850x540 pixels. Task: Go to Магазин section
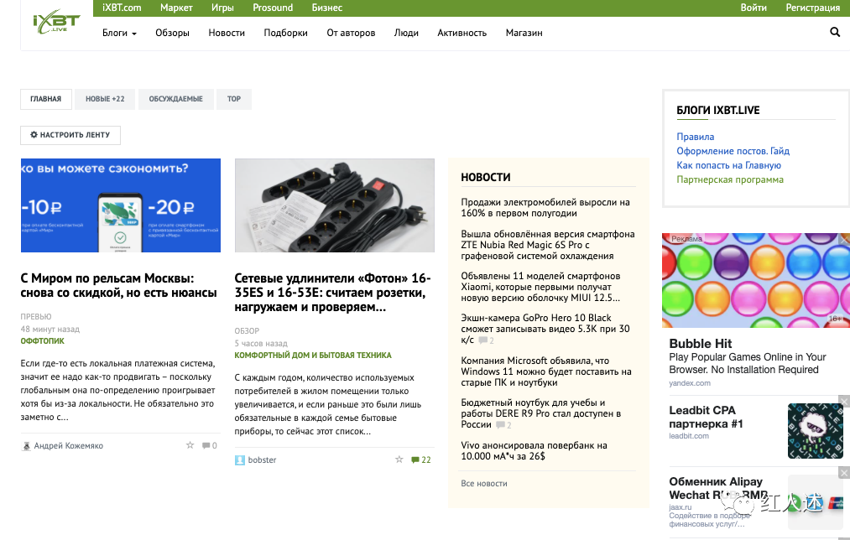tap(524, 33)
